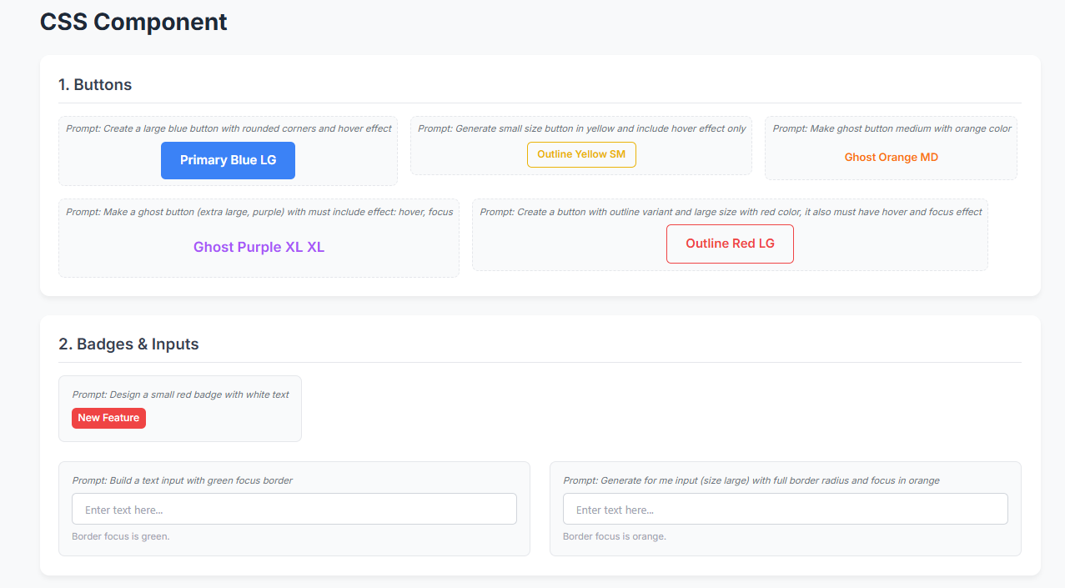
Task: Focus the large input with orange focus
Action: coord(785,509)
